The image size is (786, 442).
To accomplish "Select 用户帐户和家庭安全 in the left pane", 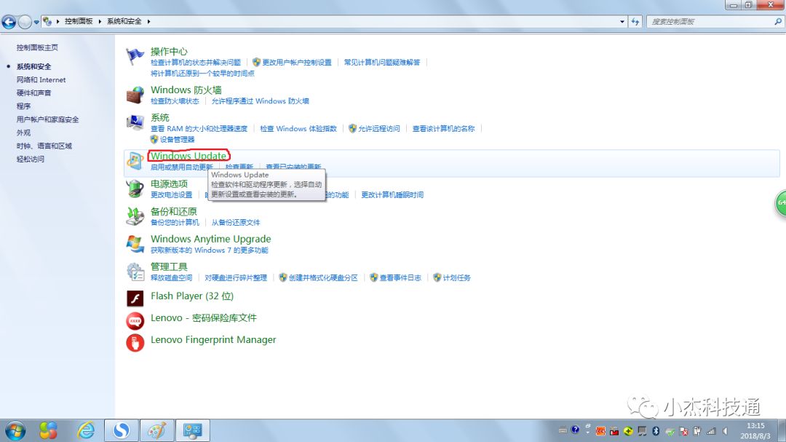I will tap(47, 119).
